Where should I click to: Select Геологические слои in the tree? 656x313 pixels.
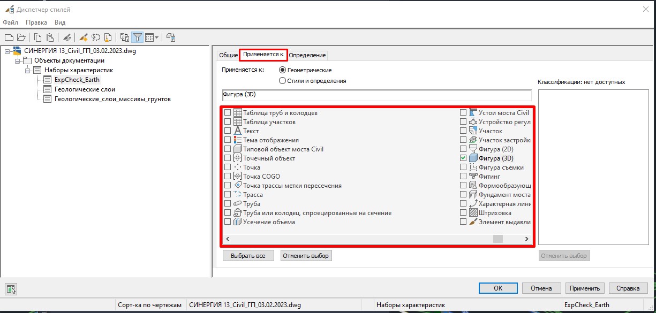[85, 89]
